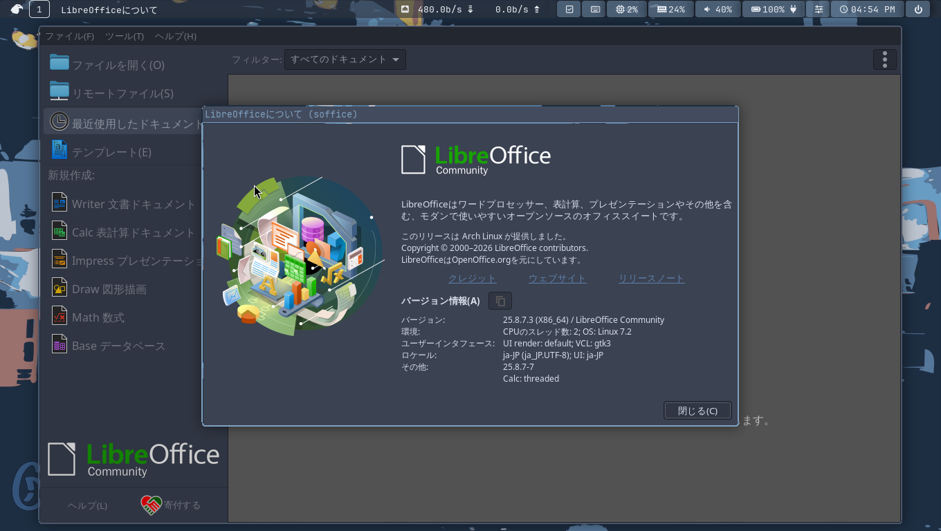Click the テンプレート(E) label

tap(111, 152)
